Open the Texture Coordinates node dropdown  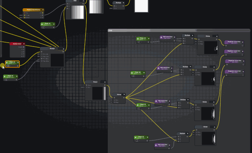point(43,10)
